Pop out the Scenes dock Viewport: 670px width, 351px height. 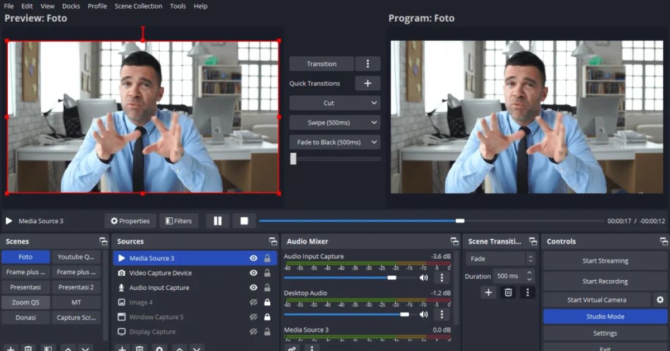tap(103, 241)
